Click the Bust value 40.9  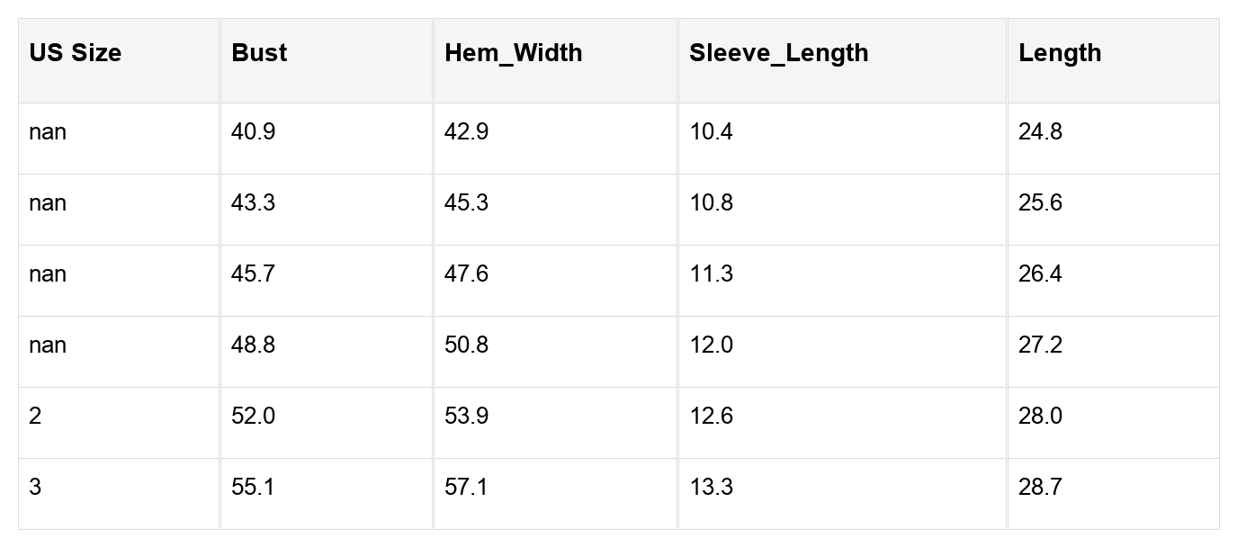[x=253, y=132]
